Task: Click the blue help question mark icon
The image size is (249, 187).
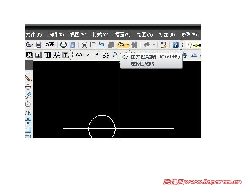Action: click(x=175, y=45)
